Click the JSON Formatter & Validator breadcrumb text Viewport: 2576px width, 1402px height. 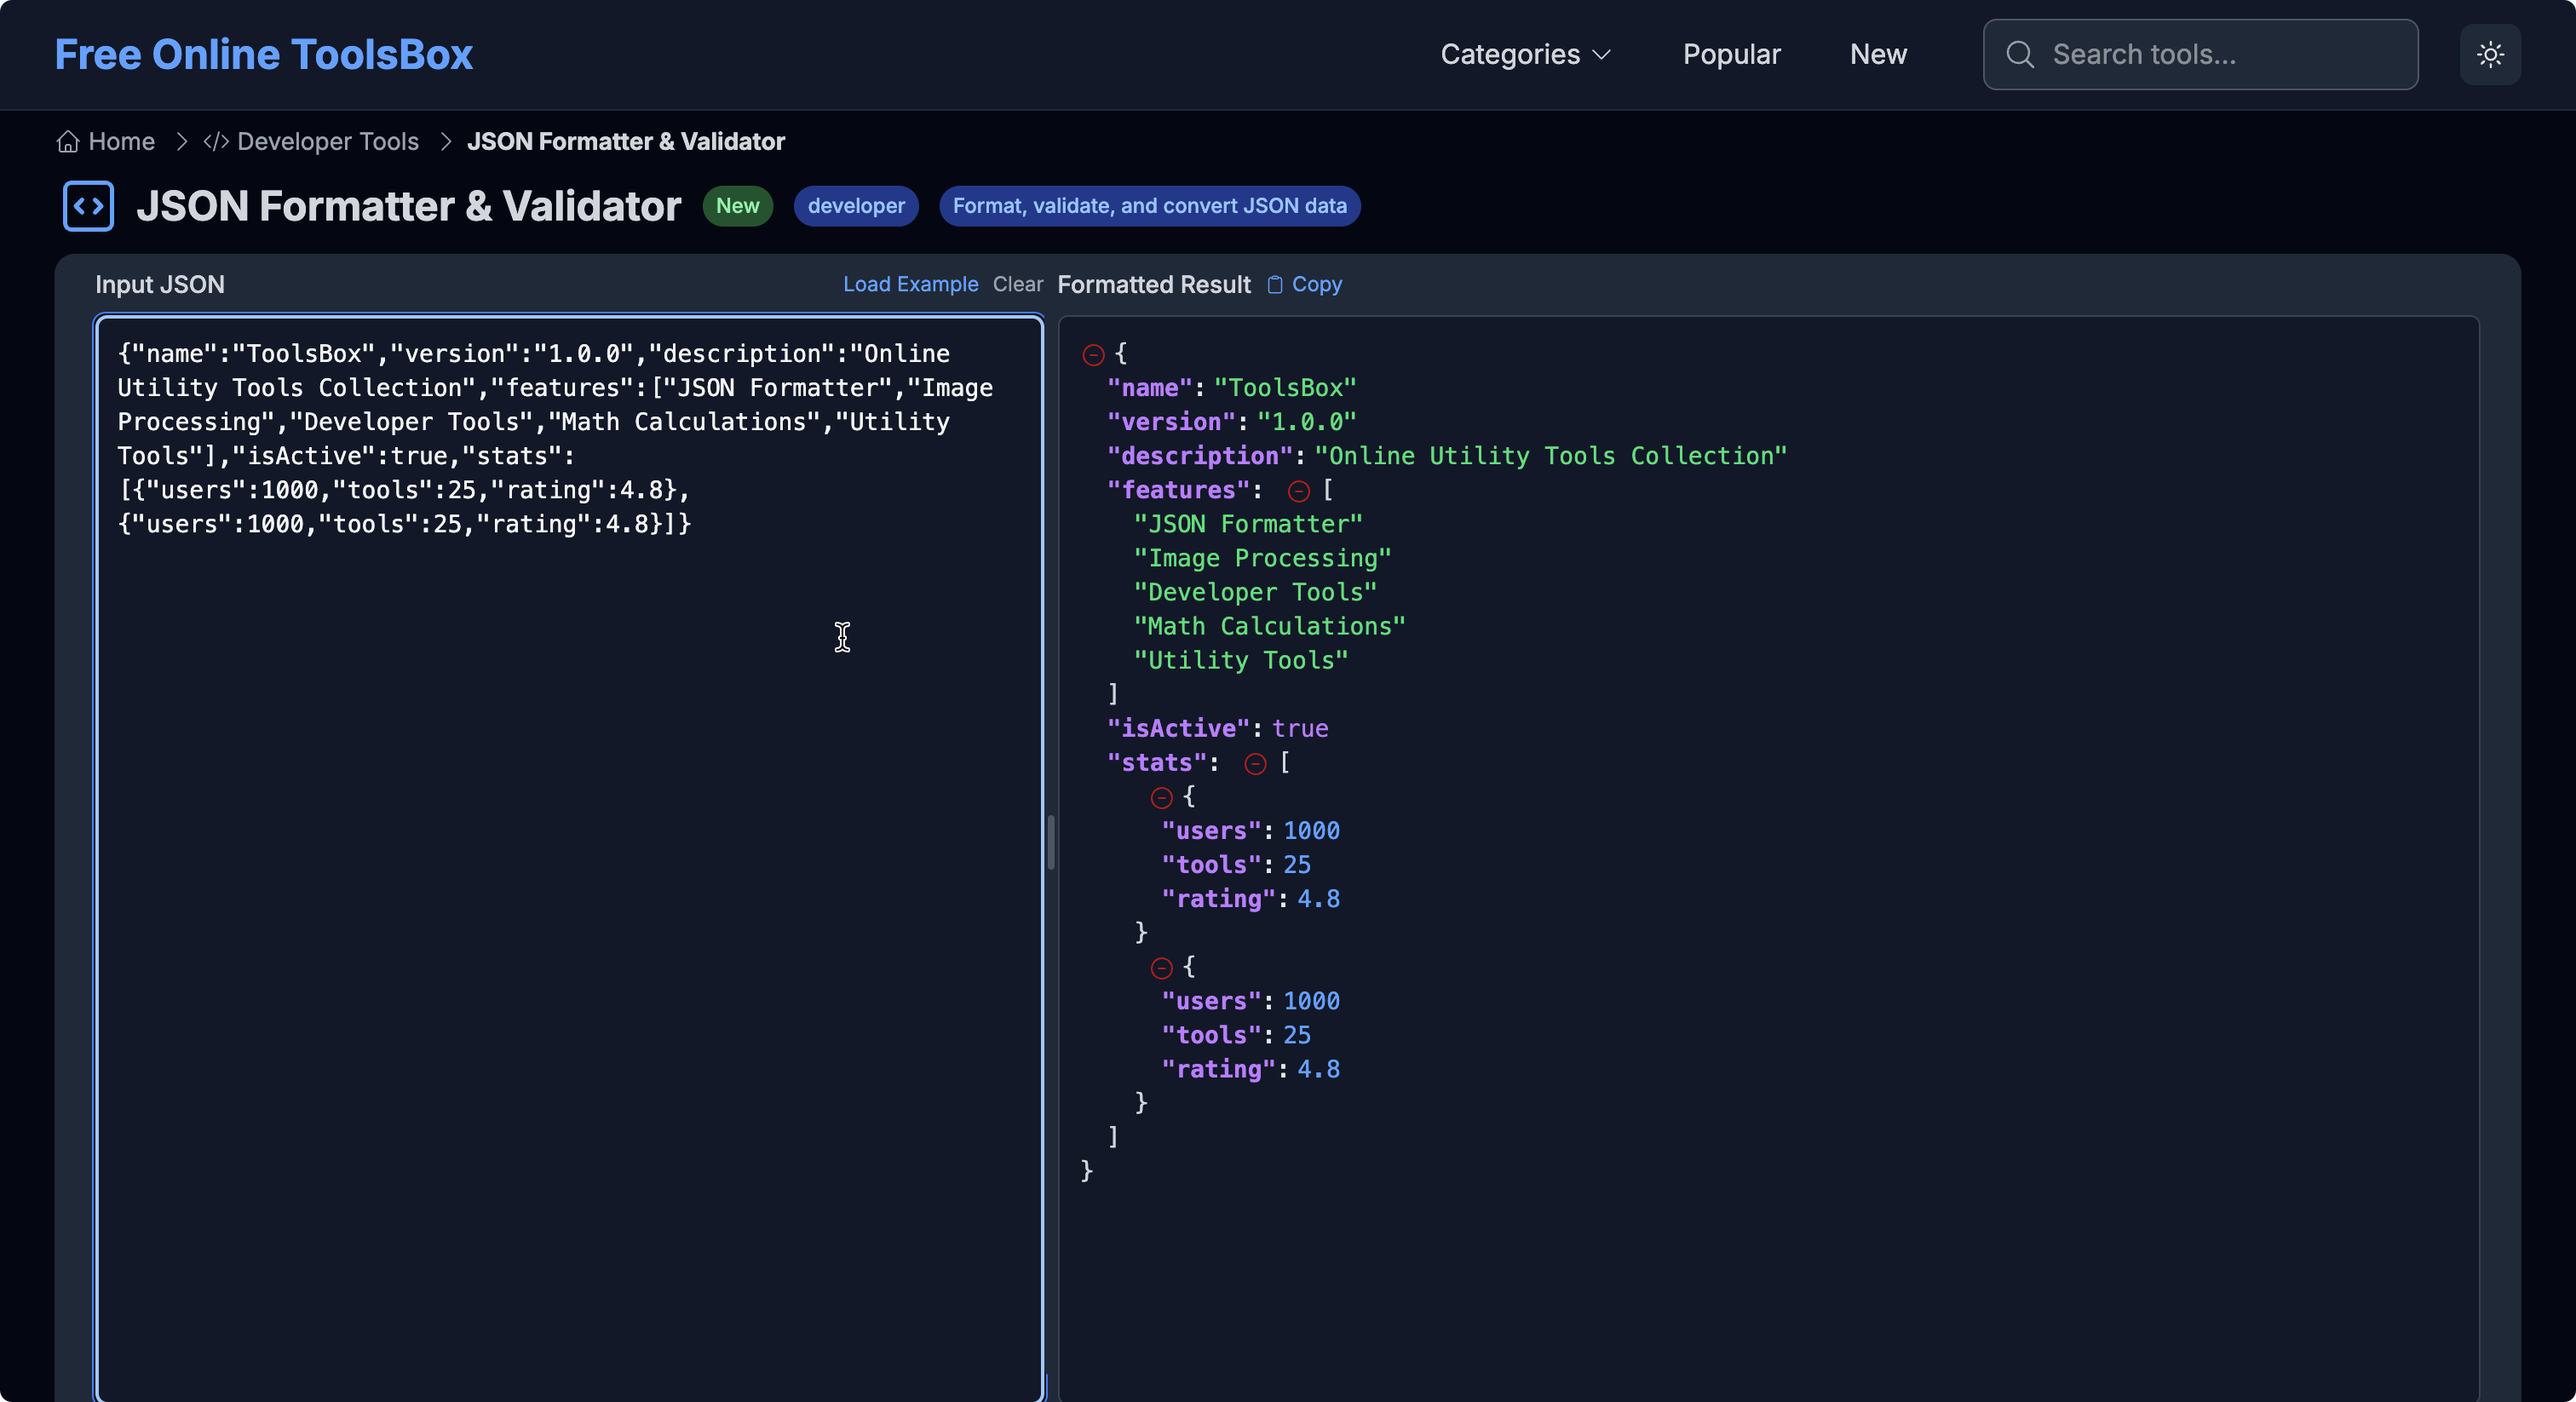coord(626,141)
